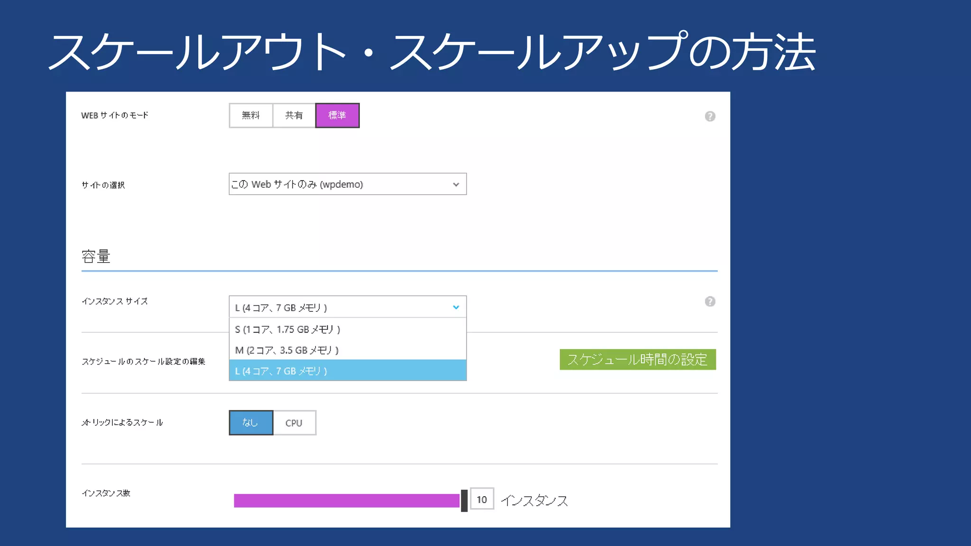Set metric scale to CPU
The width and height of the screenshot is (971, 546).
pyautogui.click(x=294, y=422)
